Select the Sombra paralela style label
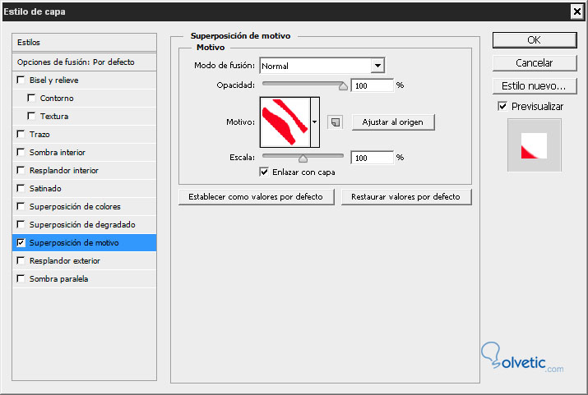Viewport: 588px width, 395px height. [x=59, y=279]
